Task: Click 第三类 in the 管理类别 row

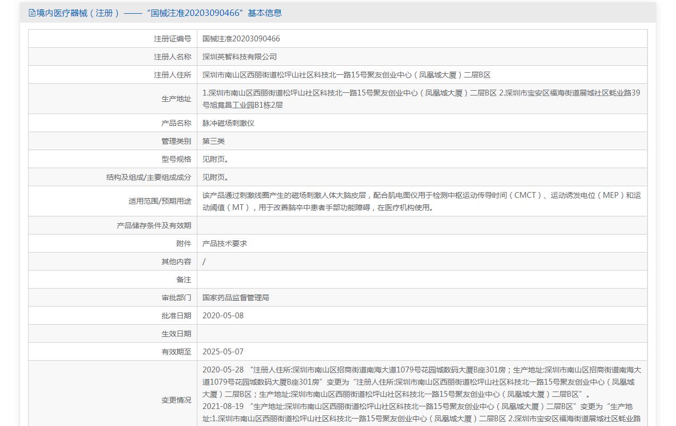Action: [x=213, y=141]
